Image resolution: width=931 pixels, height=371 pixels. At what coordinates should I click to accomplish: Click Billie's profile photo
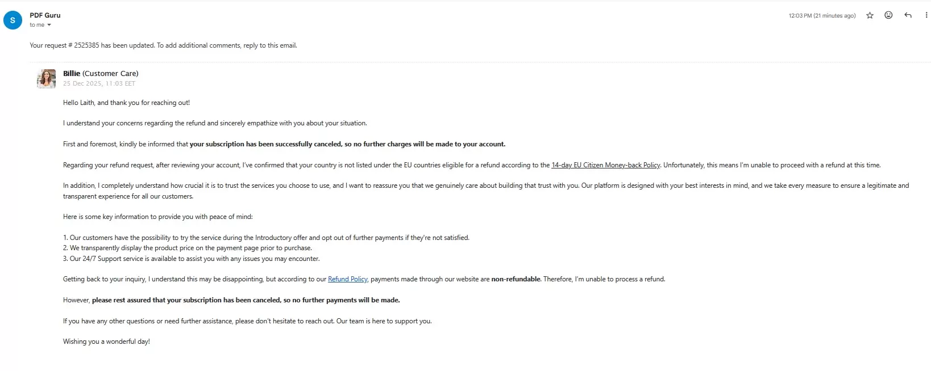coord(46,79)
